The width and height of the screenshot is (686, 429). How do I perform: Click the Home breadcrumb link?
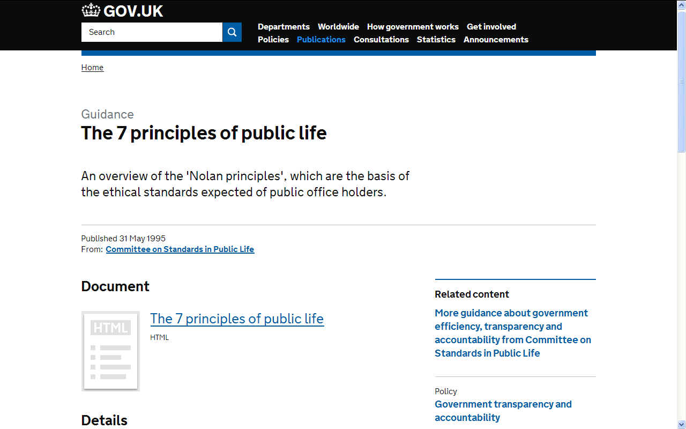point(92,68)
